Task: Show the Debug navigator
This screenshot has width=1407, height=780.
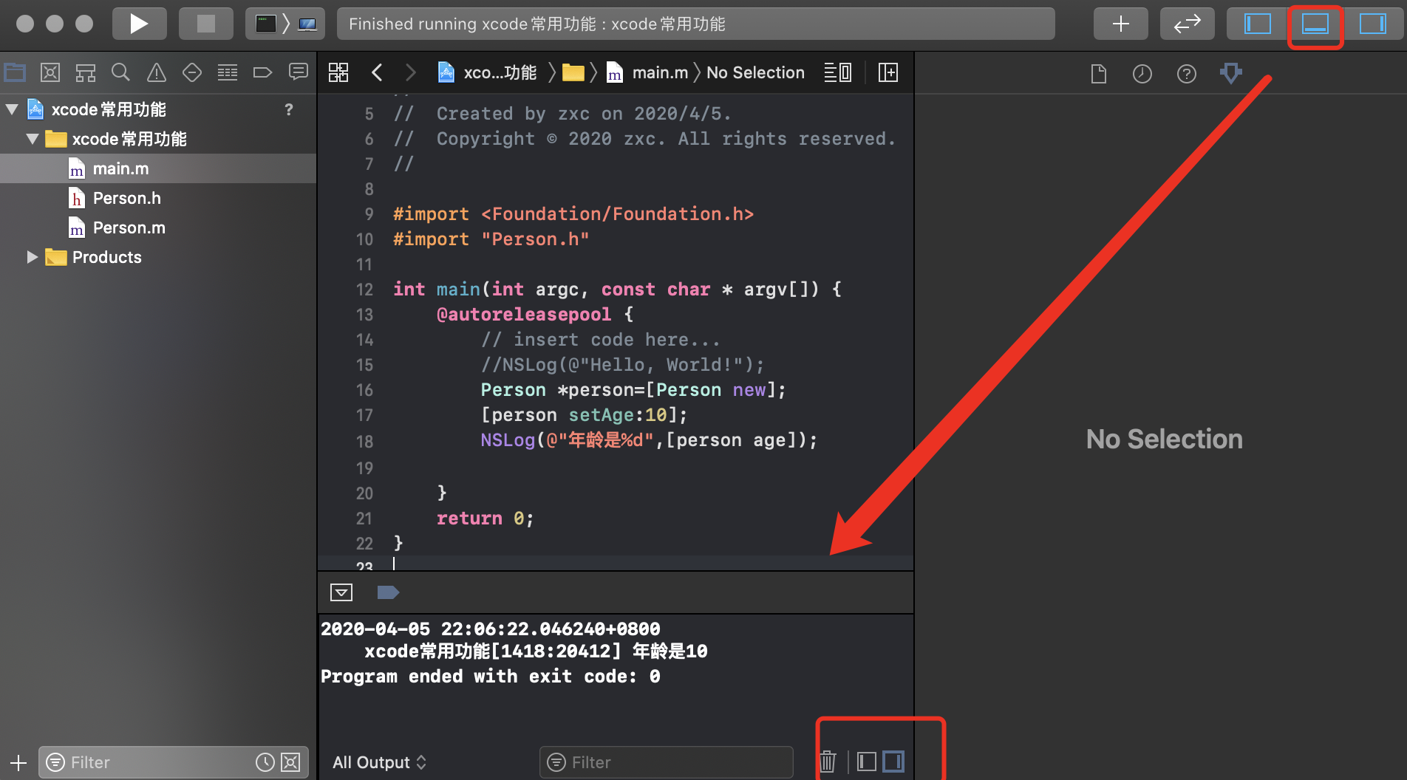Action: click(x=228, y=72)
